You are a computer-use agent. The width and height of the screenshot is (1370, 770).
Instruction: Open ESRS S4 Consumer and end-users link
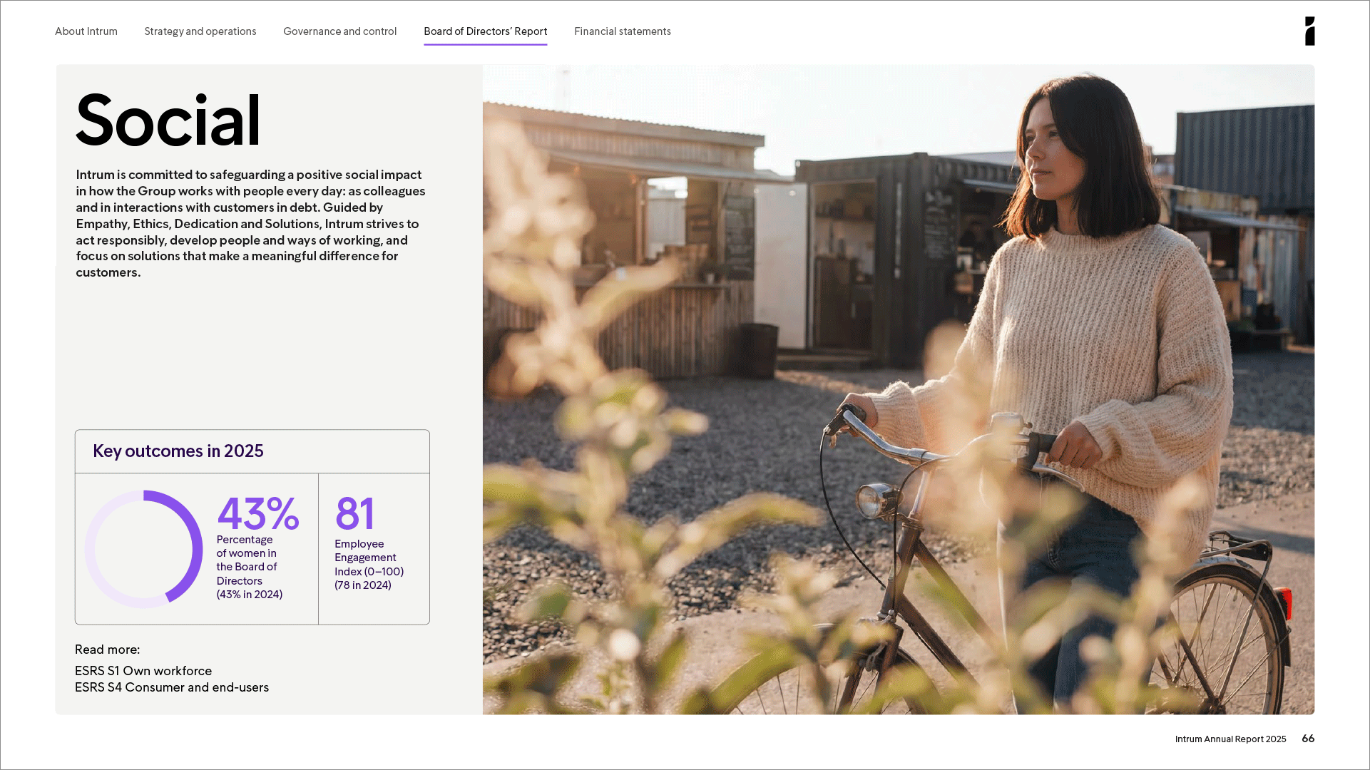[172, 687]
